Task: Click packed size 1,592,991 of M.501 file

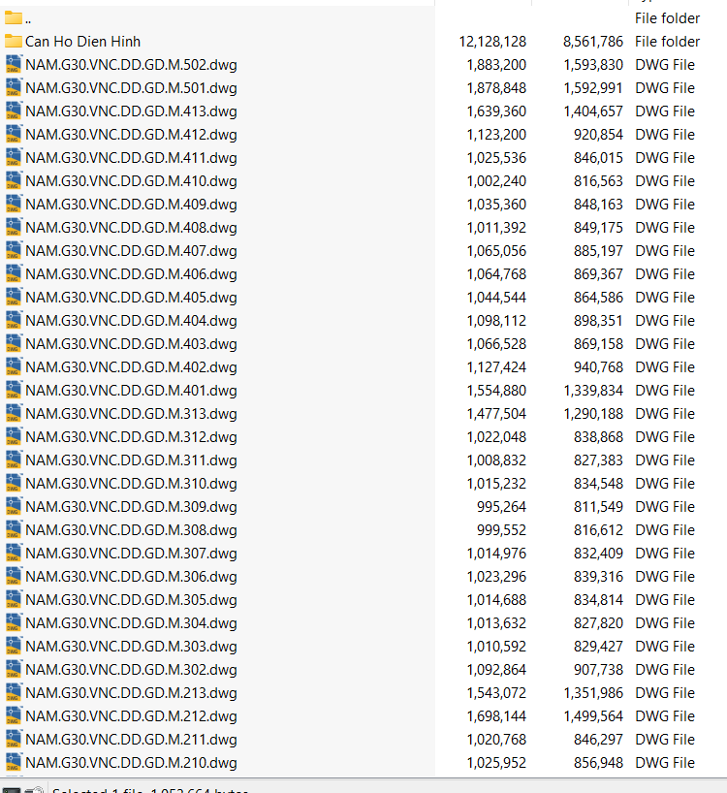Action: click(x=593, y=88)
